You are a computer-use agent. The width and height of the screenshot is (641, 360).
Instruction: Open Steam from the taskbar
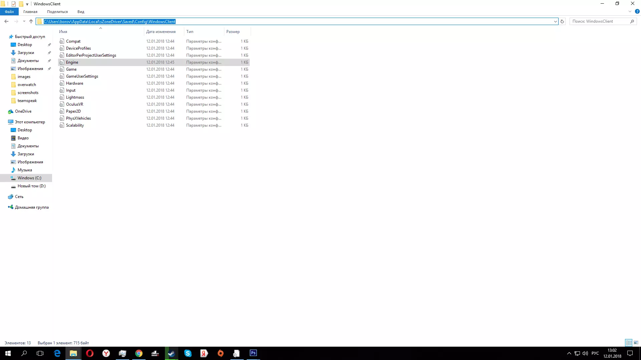point(171,353)
